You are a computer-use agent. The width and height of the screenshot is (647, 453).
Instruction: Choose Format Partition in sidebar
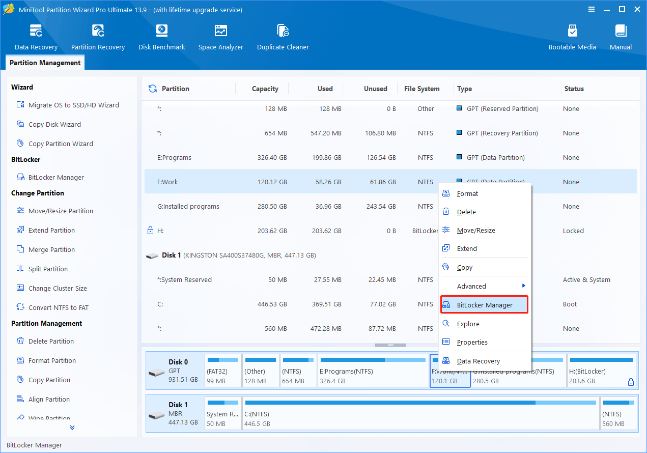46,360
